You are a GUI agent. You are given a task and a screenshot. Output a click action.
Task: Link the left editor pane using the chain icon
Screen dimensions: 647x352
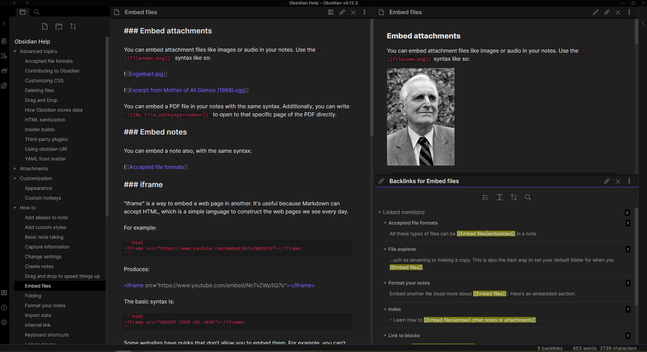pos(342,12)
